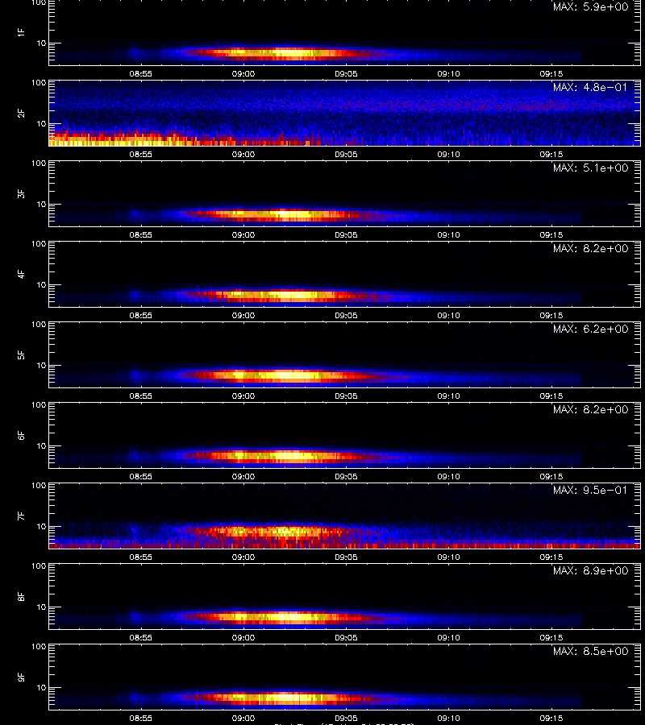Select the MAX: 8.9e+00 annotation
Viewport: 645px width, 725px height.
pos(590,570)
